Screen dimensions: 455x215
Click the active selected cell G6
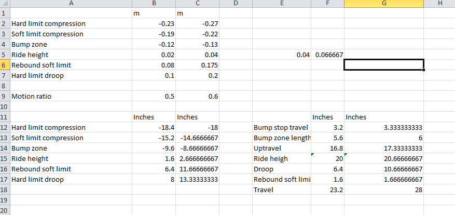point(384,65)
